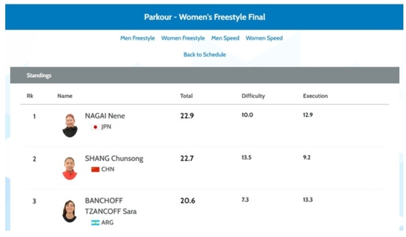Screen dimensions: 406x237
Task: Click the Total column header
Action: 186,96
